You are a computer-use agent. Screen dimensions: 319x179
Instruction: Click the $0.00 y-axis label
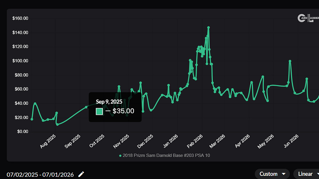(23, 132)
